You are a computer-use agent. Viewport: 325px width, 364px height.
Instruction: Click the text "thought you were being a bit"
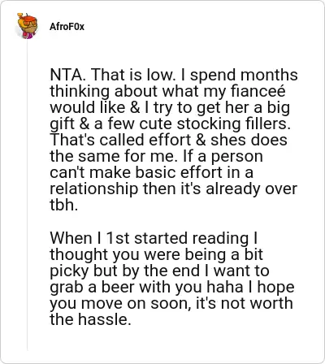tap(156, 254)
